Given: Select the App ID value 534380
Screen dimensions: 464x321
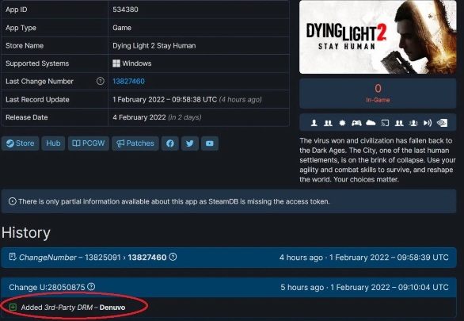Looking at the screenshot, I should [125, 10].
